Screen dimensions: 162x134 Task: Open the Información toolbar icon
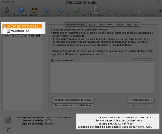click(x=21, y=10)
